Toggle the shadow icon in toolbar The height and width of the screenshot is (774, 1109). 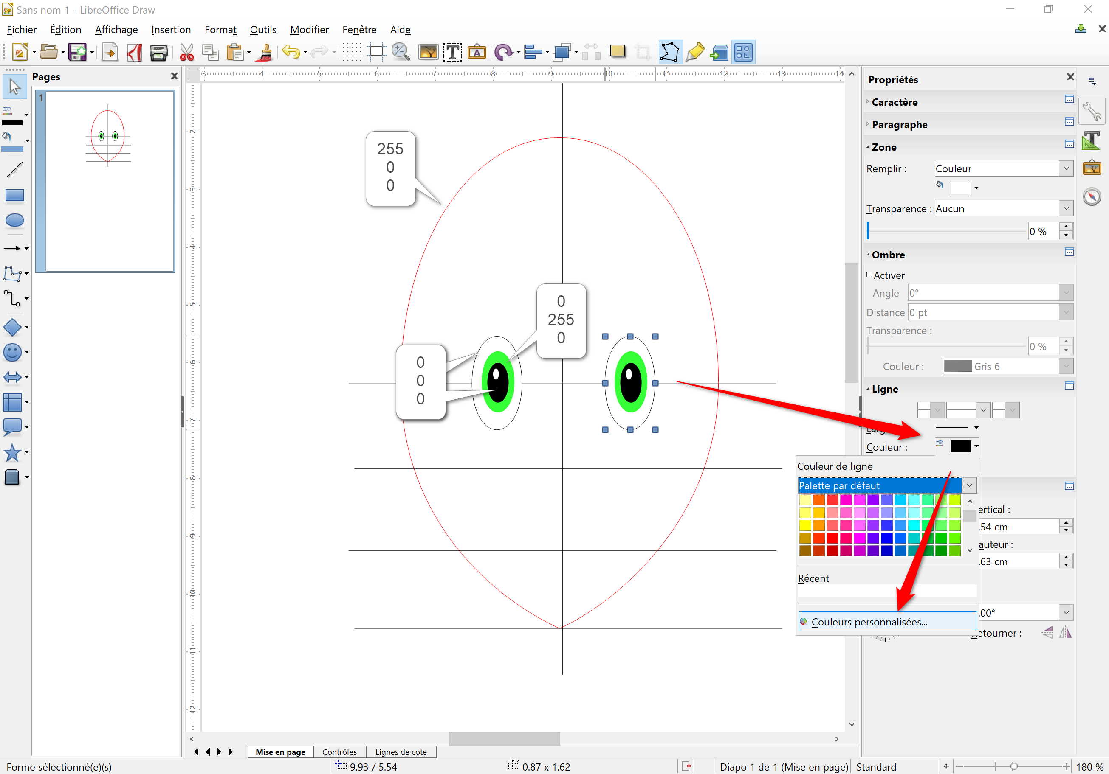tap(618, 51)
